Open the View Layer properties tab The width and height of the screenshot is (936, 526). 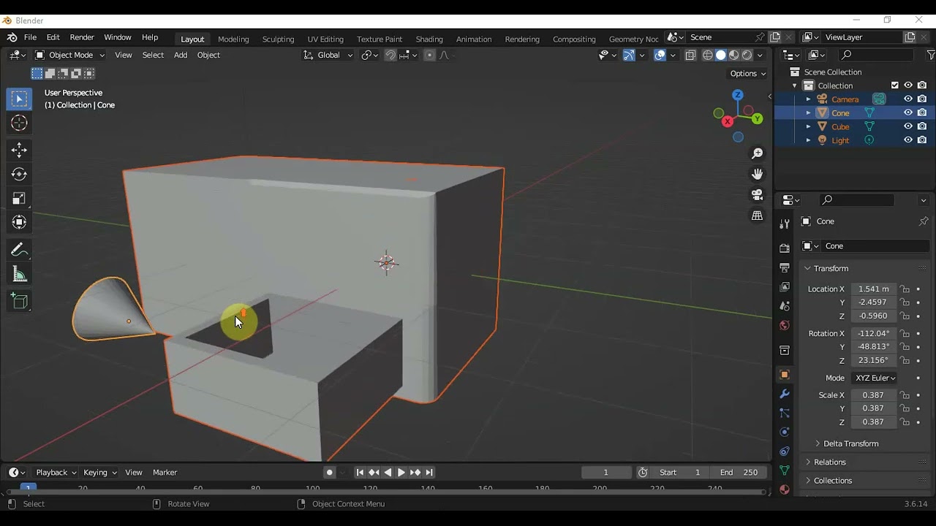click(785, 286)
